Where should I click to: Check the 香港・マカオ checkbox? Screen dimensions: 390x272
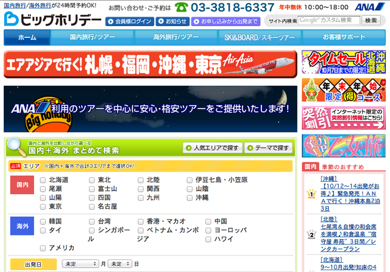pos(141,221)
